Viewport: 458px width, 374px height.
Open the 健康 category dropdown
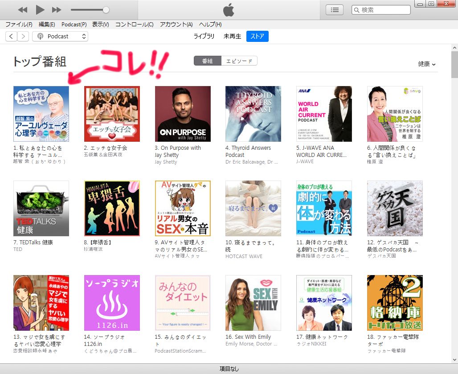click(427, 64)
